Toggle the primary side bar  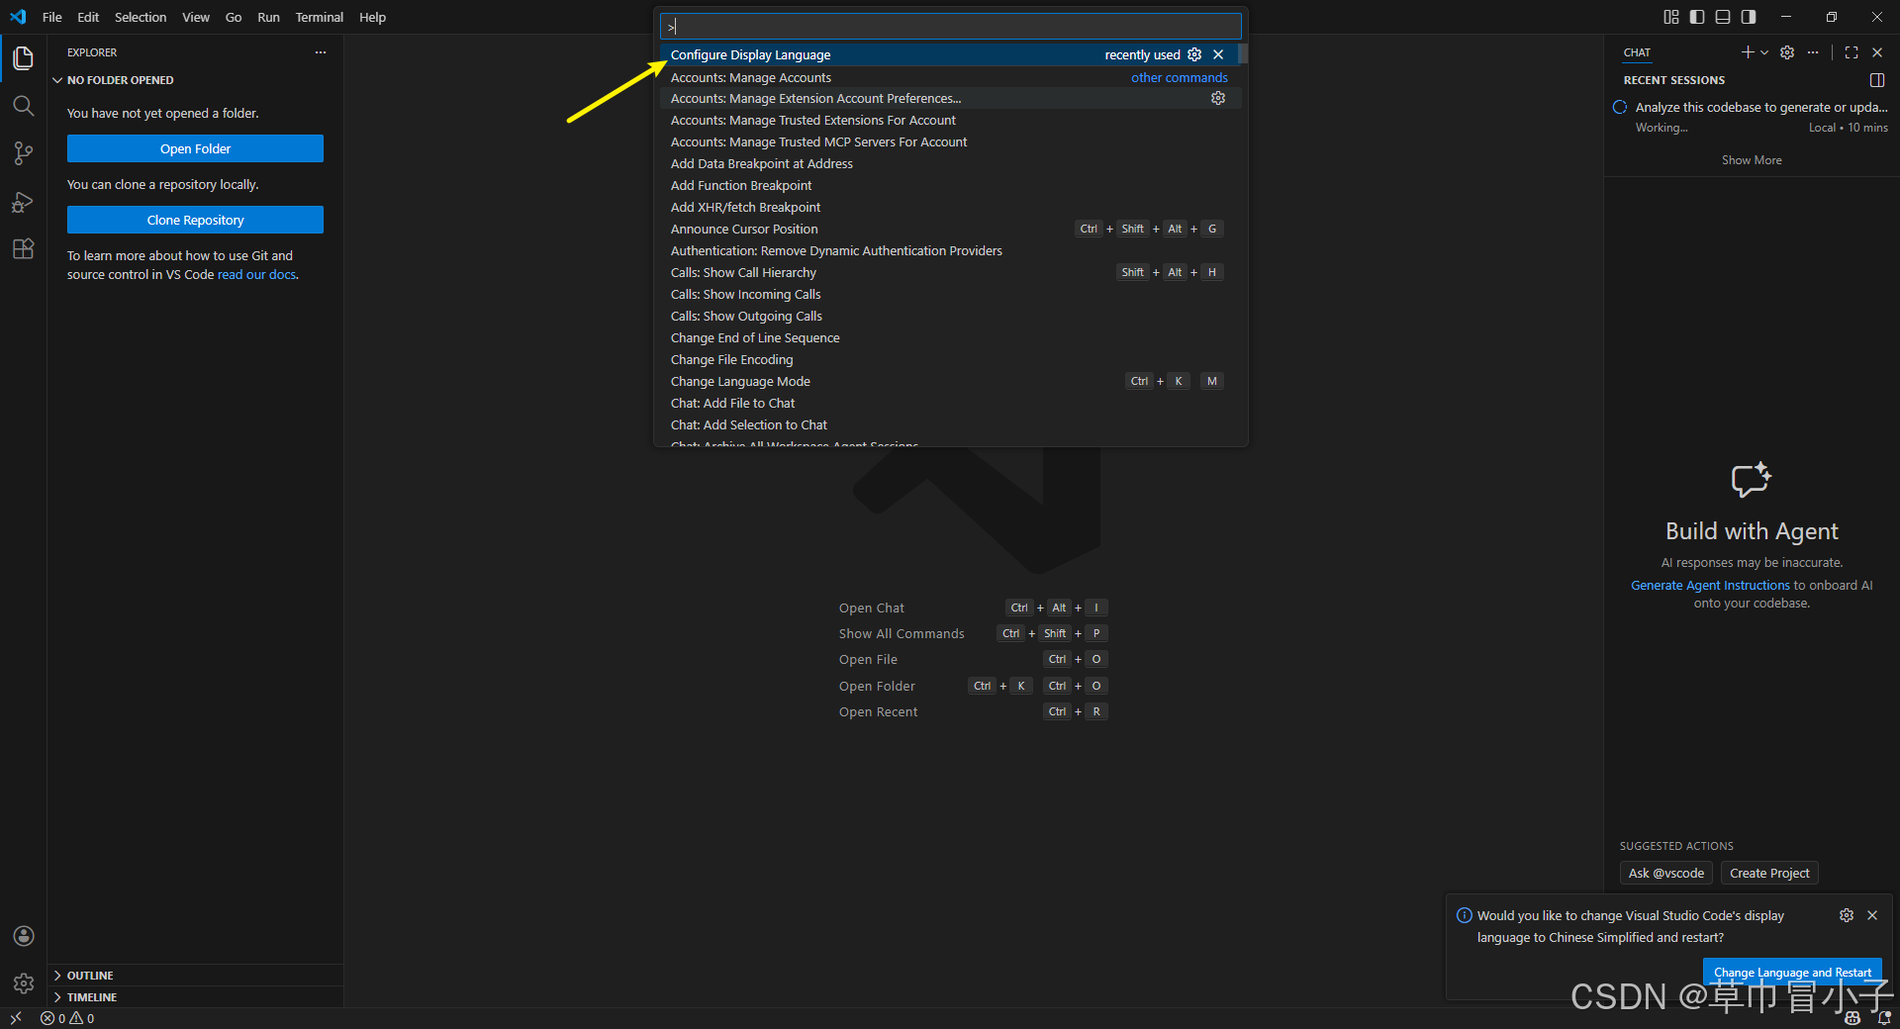[1697, 17]
